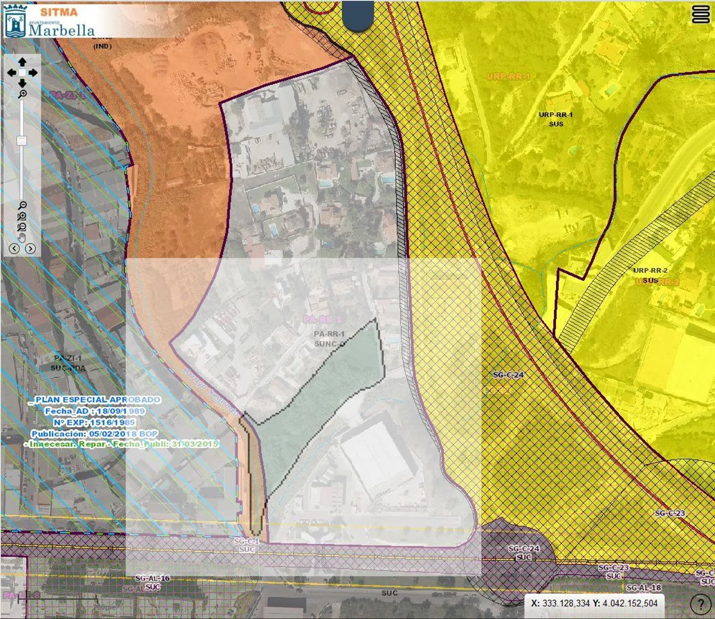
Task: Click the PA-RR-1 SUNC-O zone label
Action: click(329, 339)
